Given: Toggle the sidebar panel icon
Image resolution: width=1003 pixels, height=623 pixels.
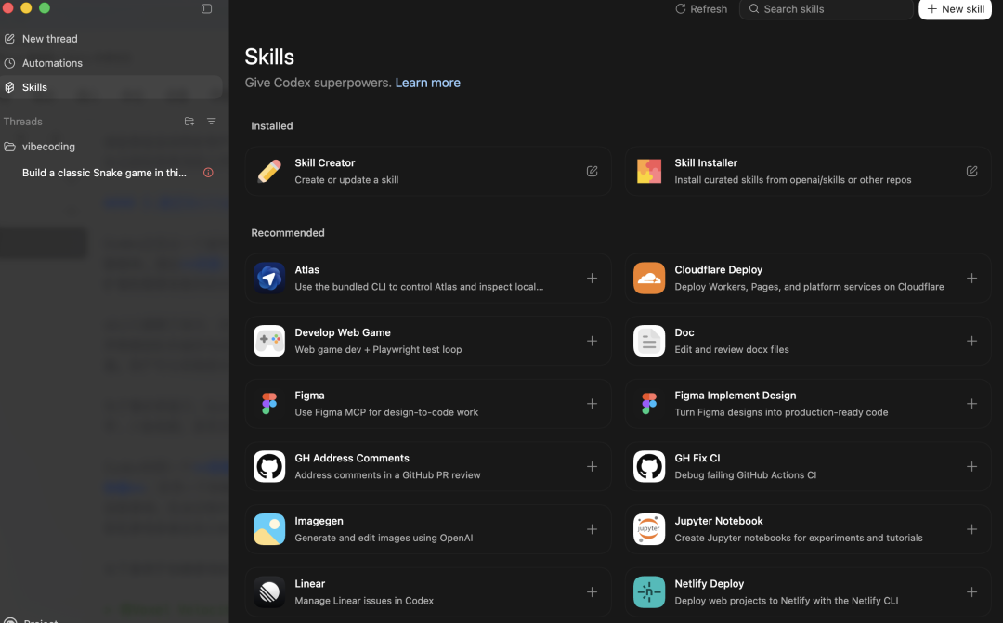Looking at the screenshot, I should [x=206, y=9].
